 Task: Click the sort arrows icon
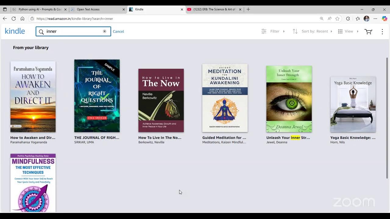295,31
